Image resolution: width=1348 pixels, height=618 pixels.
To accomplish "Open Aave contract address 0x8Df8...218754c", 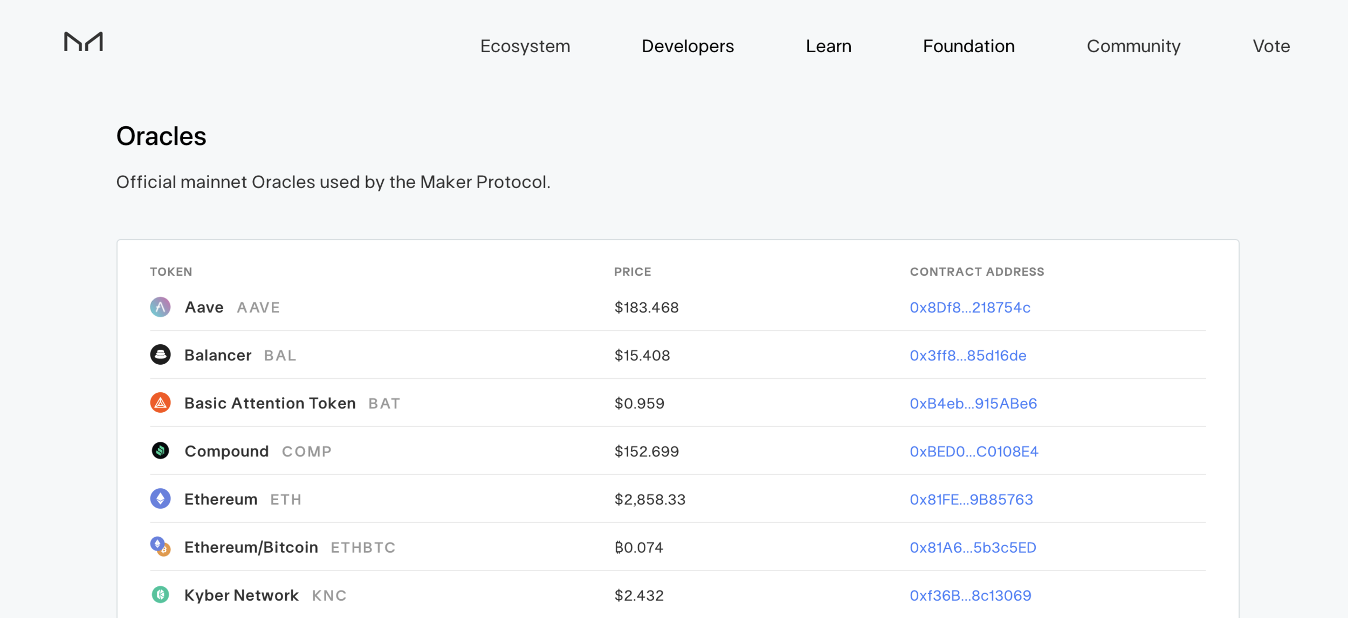I will point(969,308).
